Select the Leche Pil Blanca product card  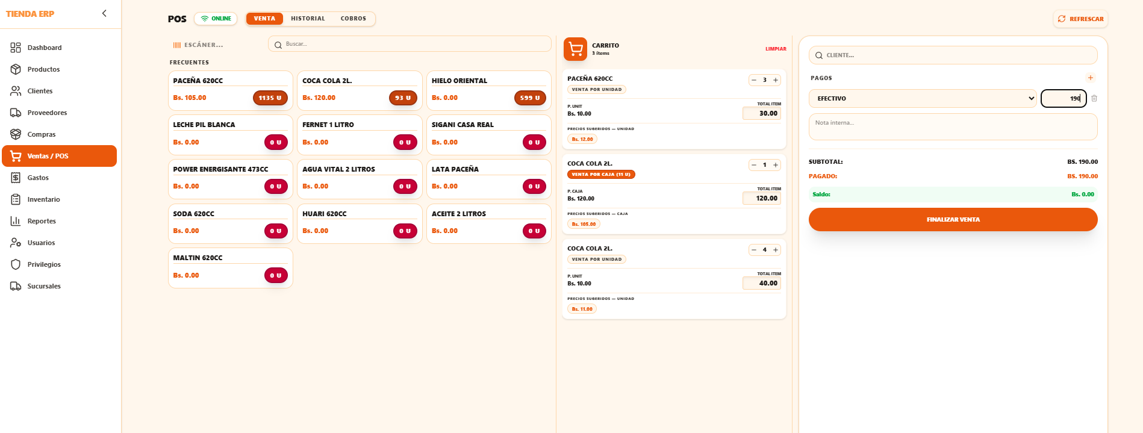[231, 135]
